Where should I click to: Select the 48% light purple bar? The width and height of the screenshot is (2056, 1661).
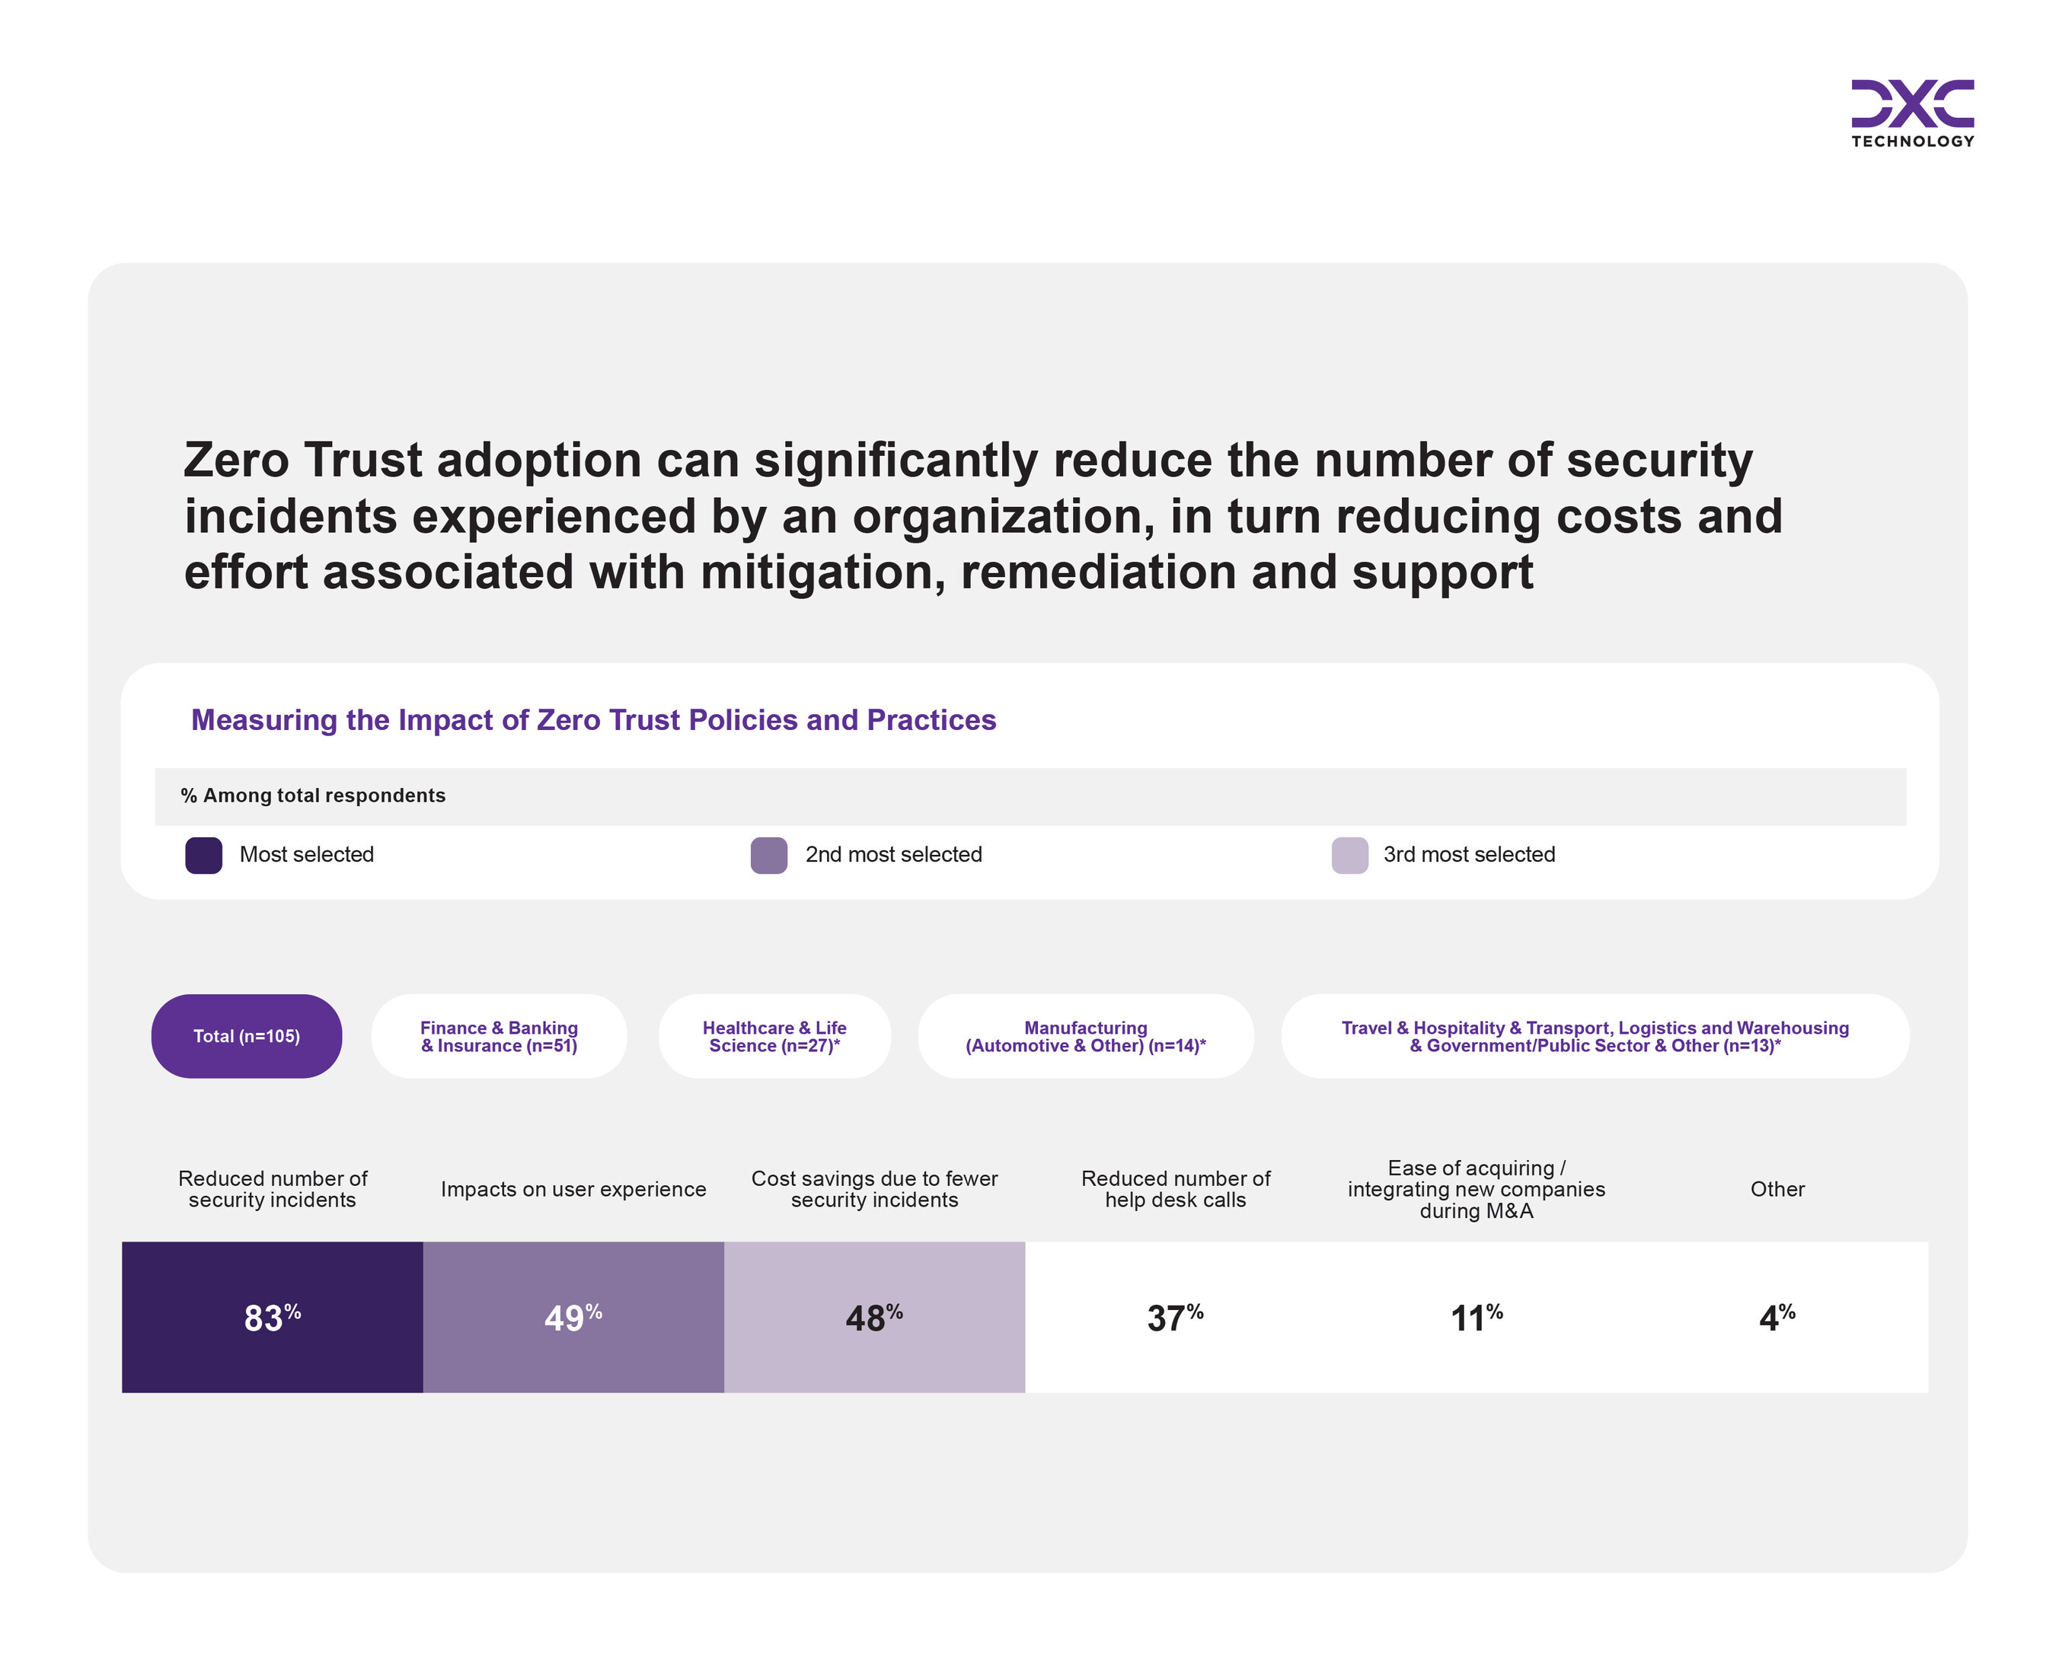coord(874,1318)
